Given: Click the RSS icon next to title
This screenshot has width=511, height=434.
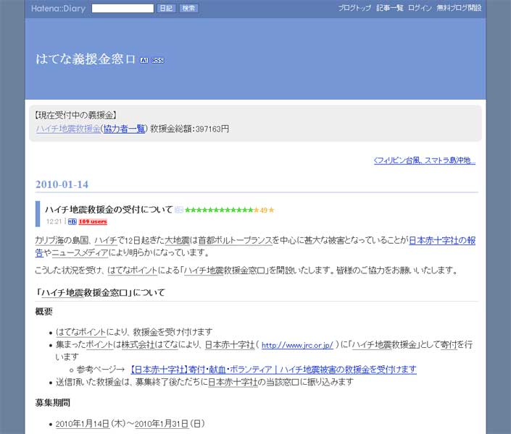Looking at the screenshot, I should 158,60.
